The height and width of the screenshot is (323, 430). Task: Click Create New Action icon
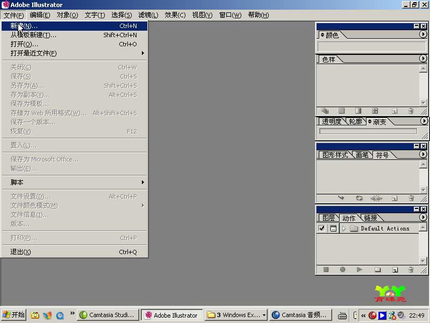[x=395, y=270]
